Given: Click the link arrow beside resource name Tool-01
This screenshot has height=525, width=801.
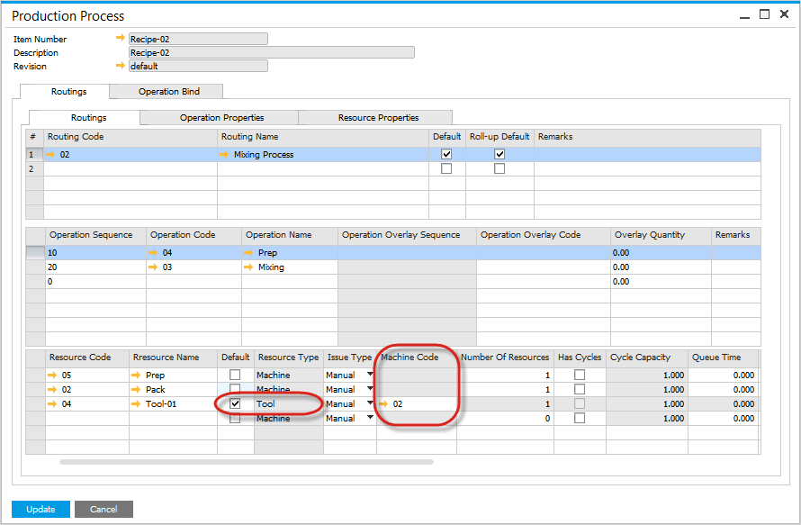Looking at the screenshot, I should tap(135, 403).
